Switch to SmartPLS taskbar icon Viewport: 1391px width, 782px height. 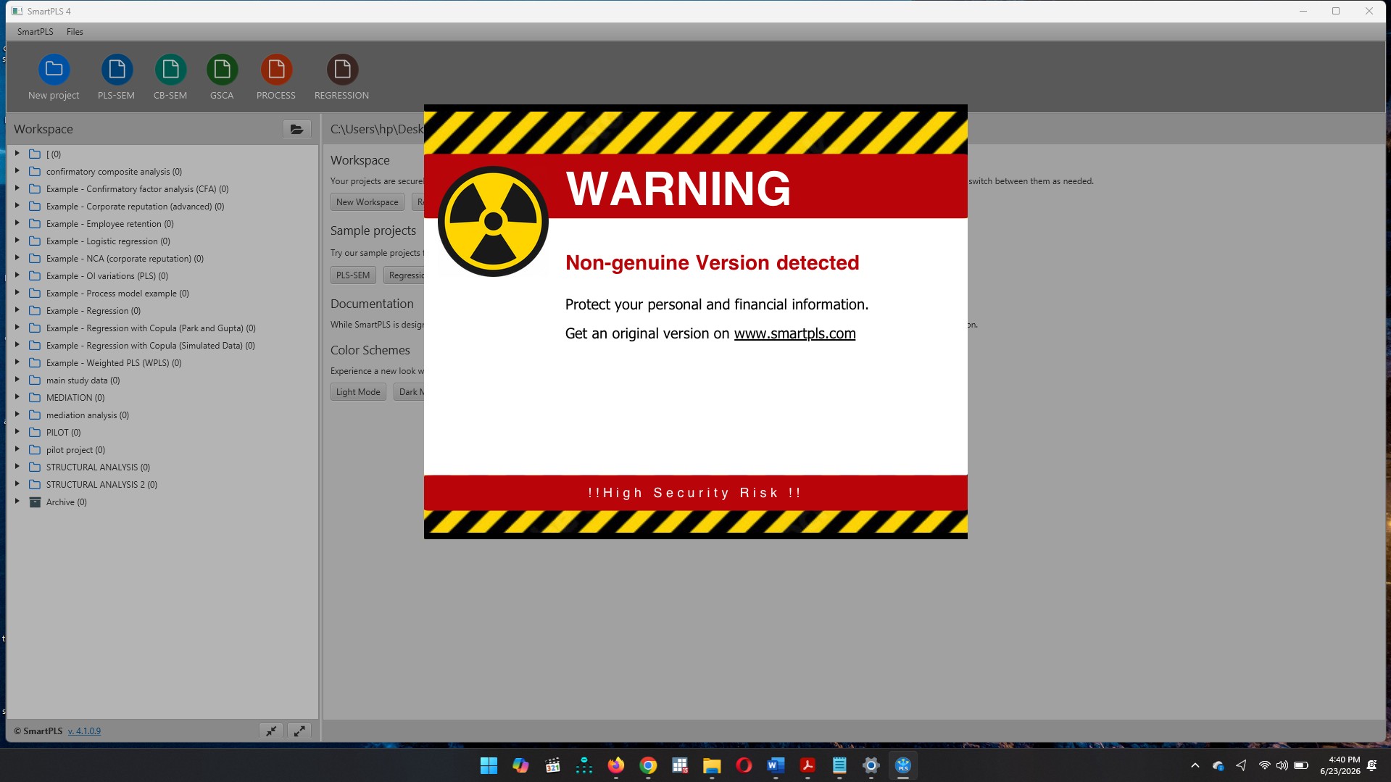click(903, 765)
